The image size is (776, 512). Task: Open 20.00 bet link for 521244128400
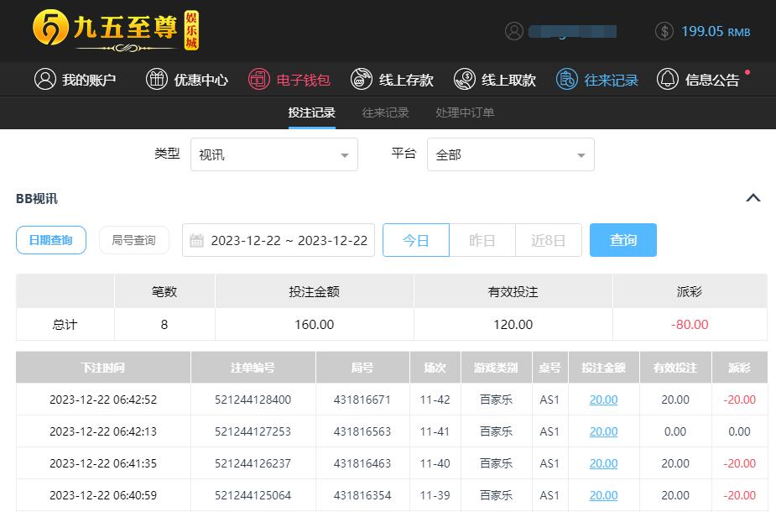603,400
